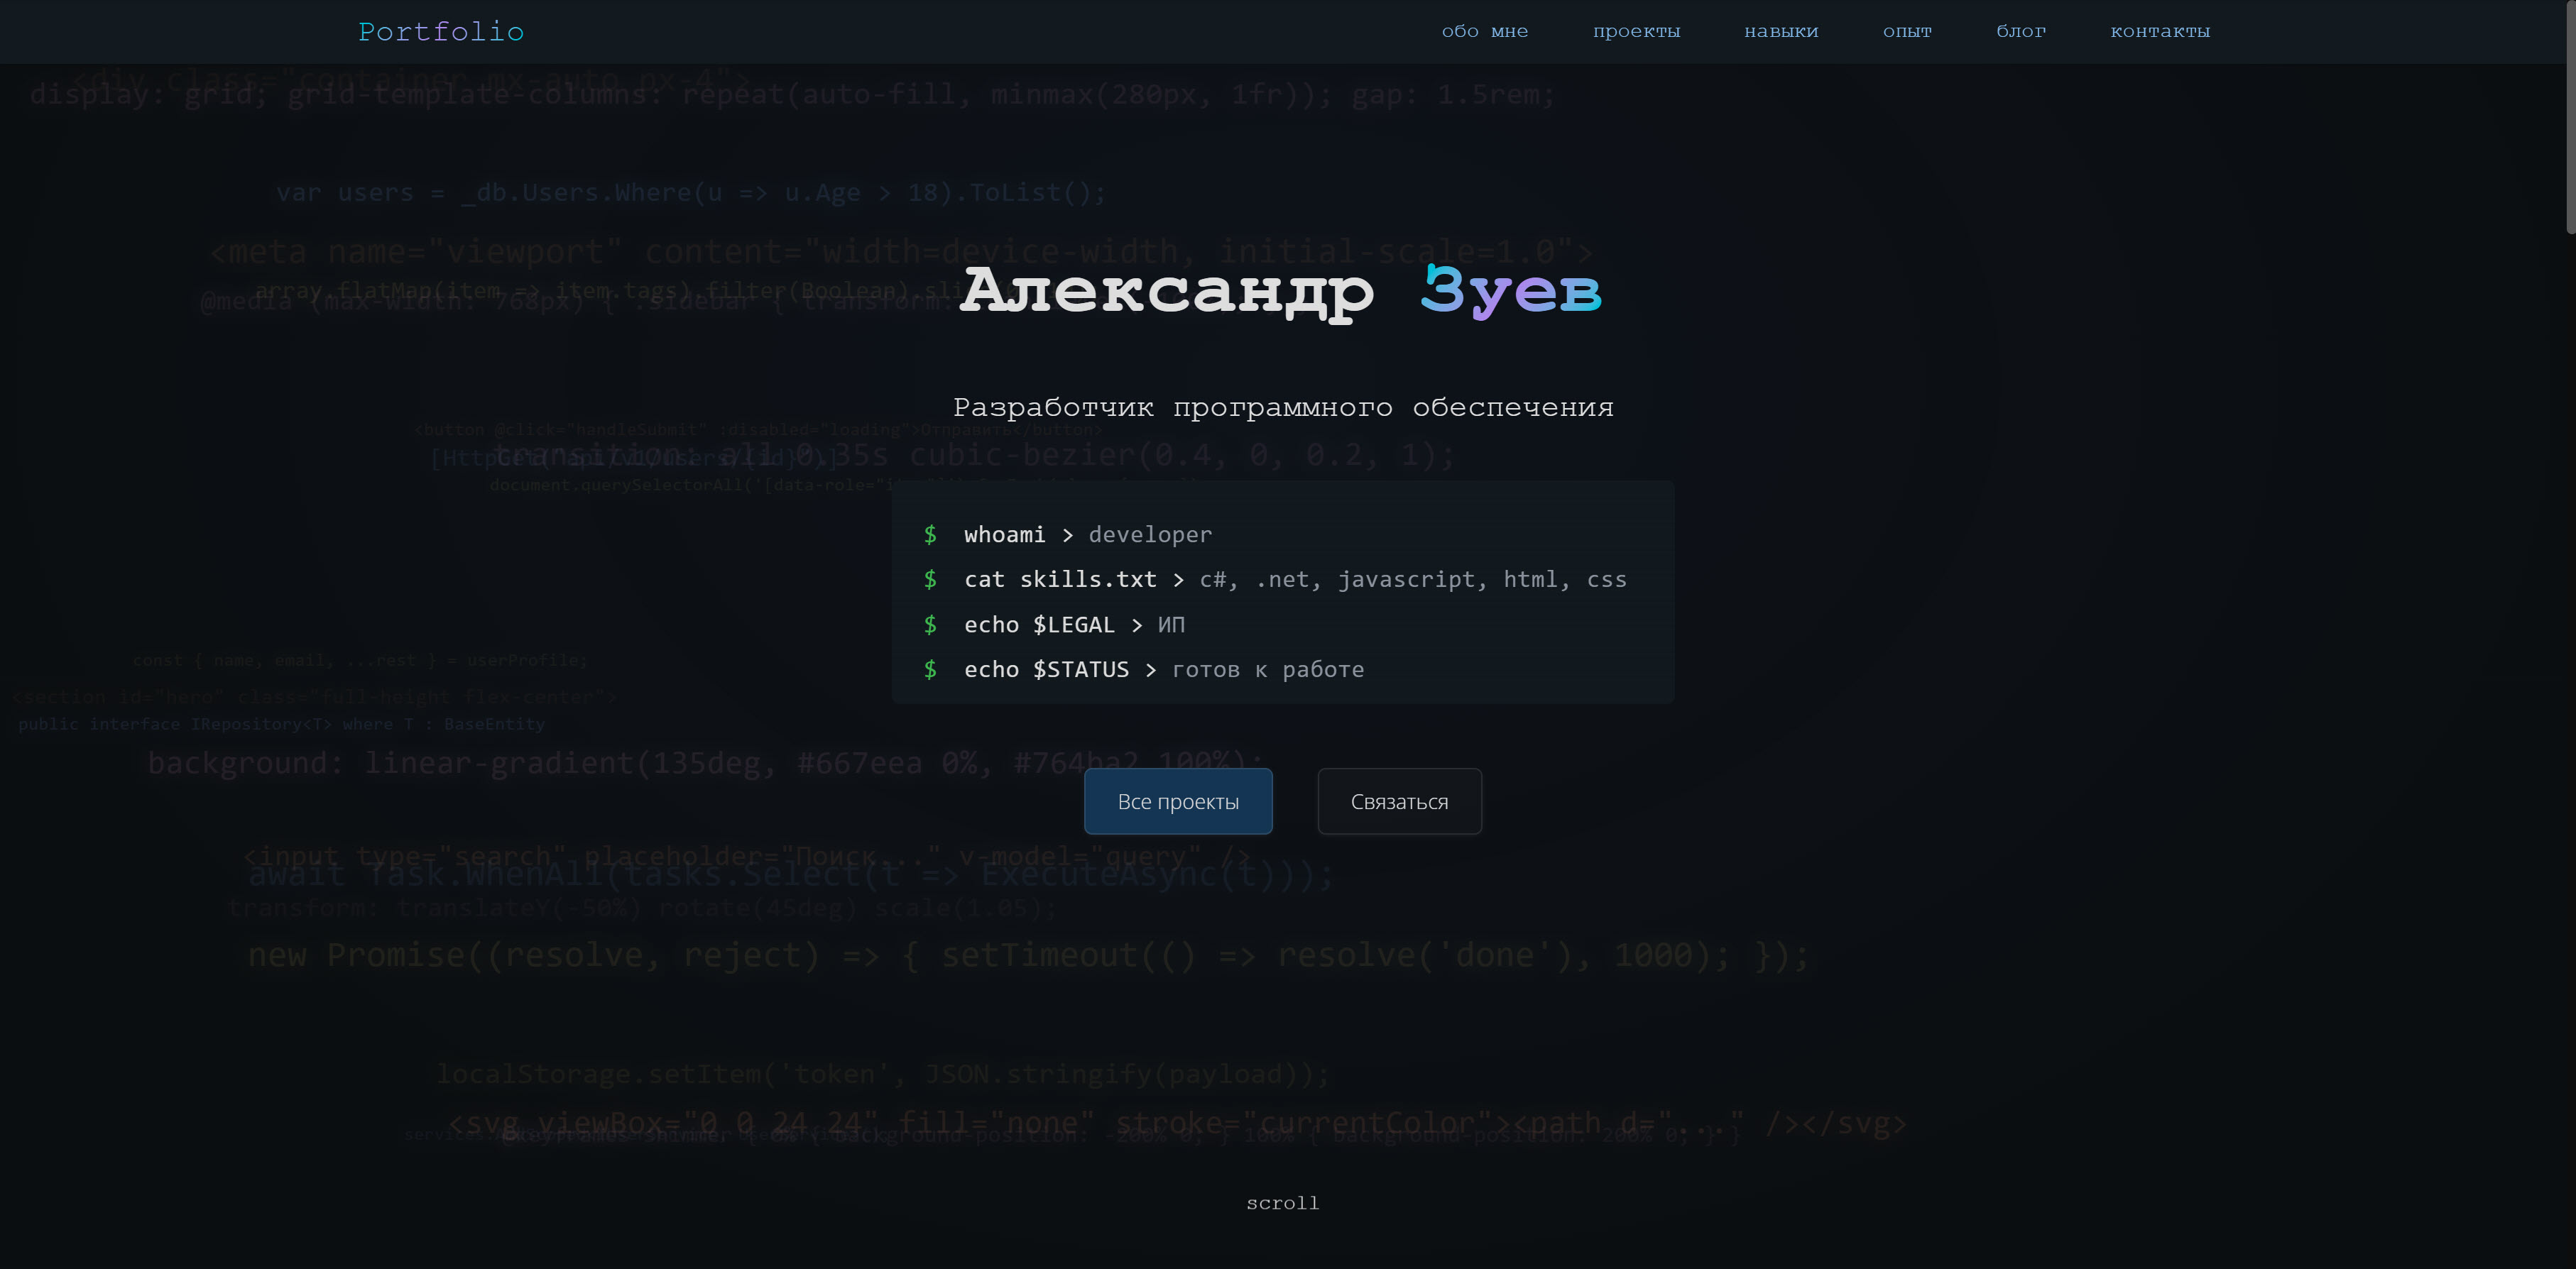This screenshot has height=1269, width=2576.
Task: Click 'готов к работе' status output
Action: (1268, 671)
